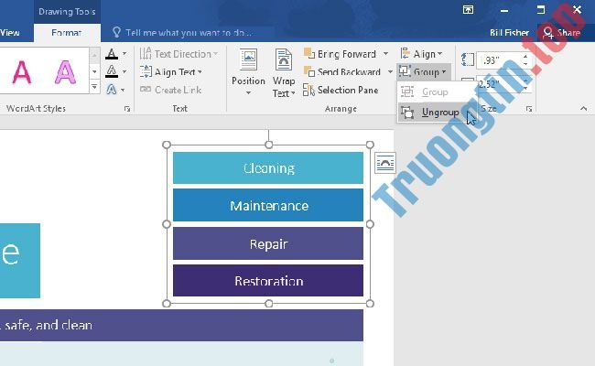Expand Bring Forward dropdown arrow

click(x=385, y=54)
